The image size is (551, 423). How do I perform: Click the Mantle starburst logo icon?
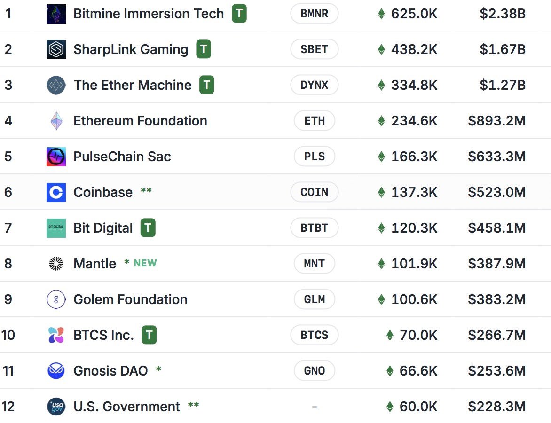56,264
